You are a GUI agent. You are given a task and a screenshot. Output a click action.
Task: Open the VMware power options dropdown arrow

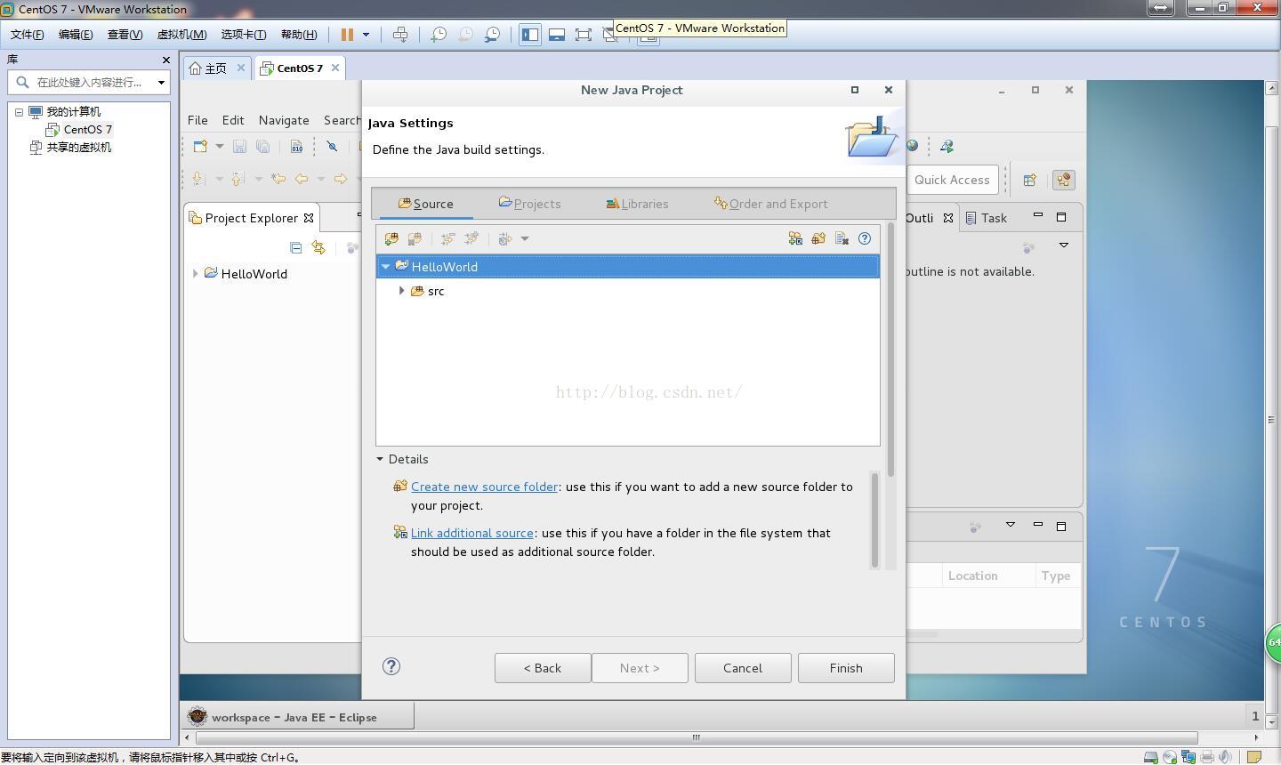click(x=366, y=35)
